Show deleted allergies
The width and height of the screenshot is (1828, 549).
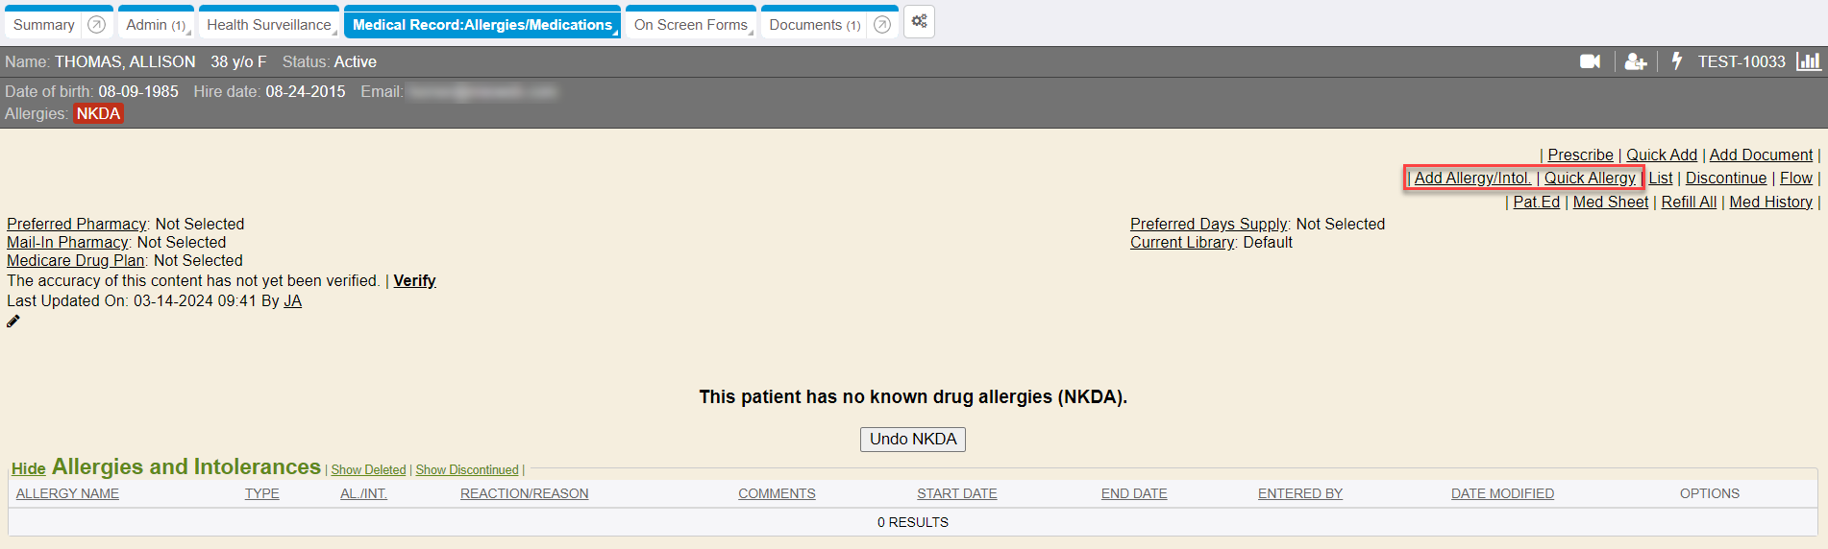(368, 470)
